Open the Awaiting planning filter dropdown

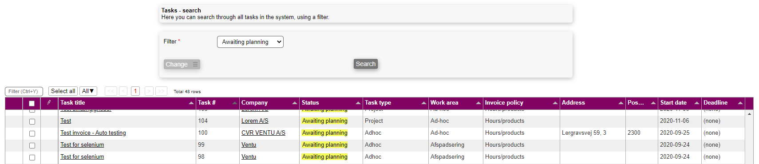pyautogui.click(x=250, y=42)
